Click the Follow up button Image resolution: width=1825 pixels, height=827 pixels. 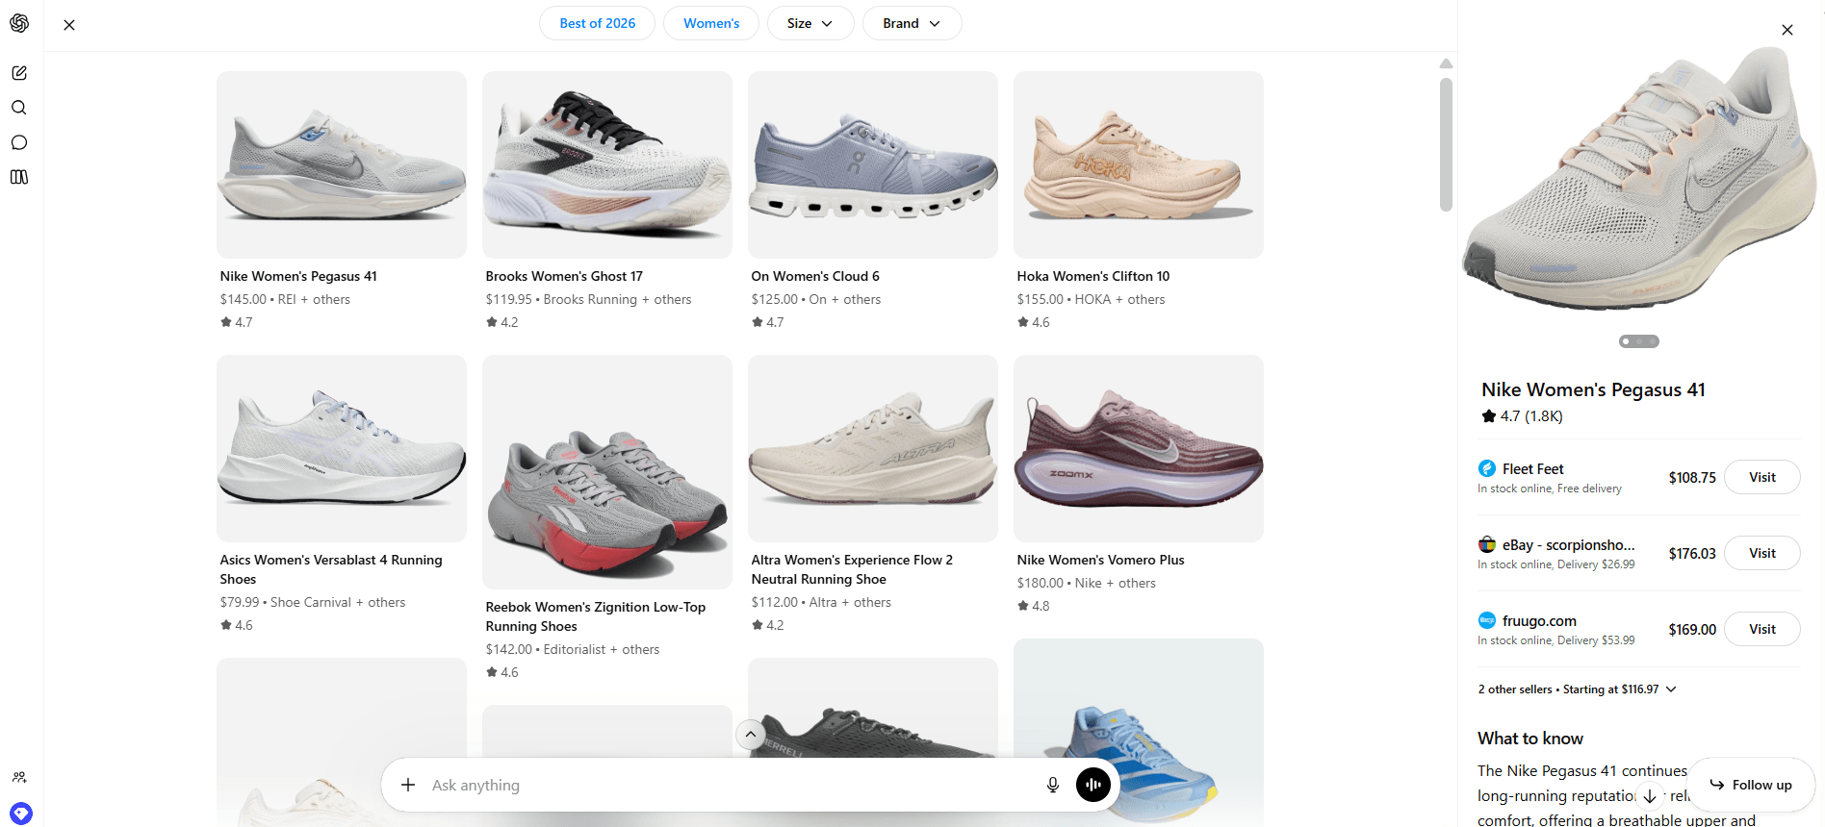click(1752, 785)
